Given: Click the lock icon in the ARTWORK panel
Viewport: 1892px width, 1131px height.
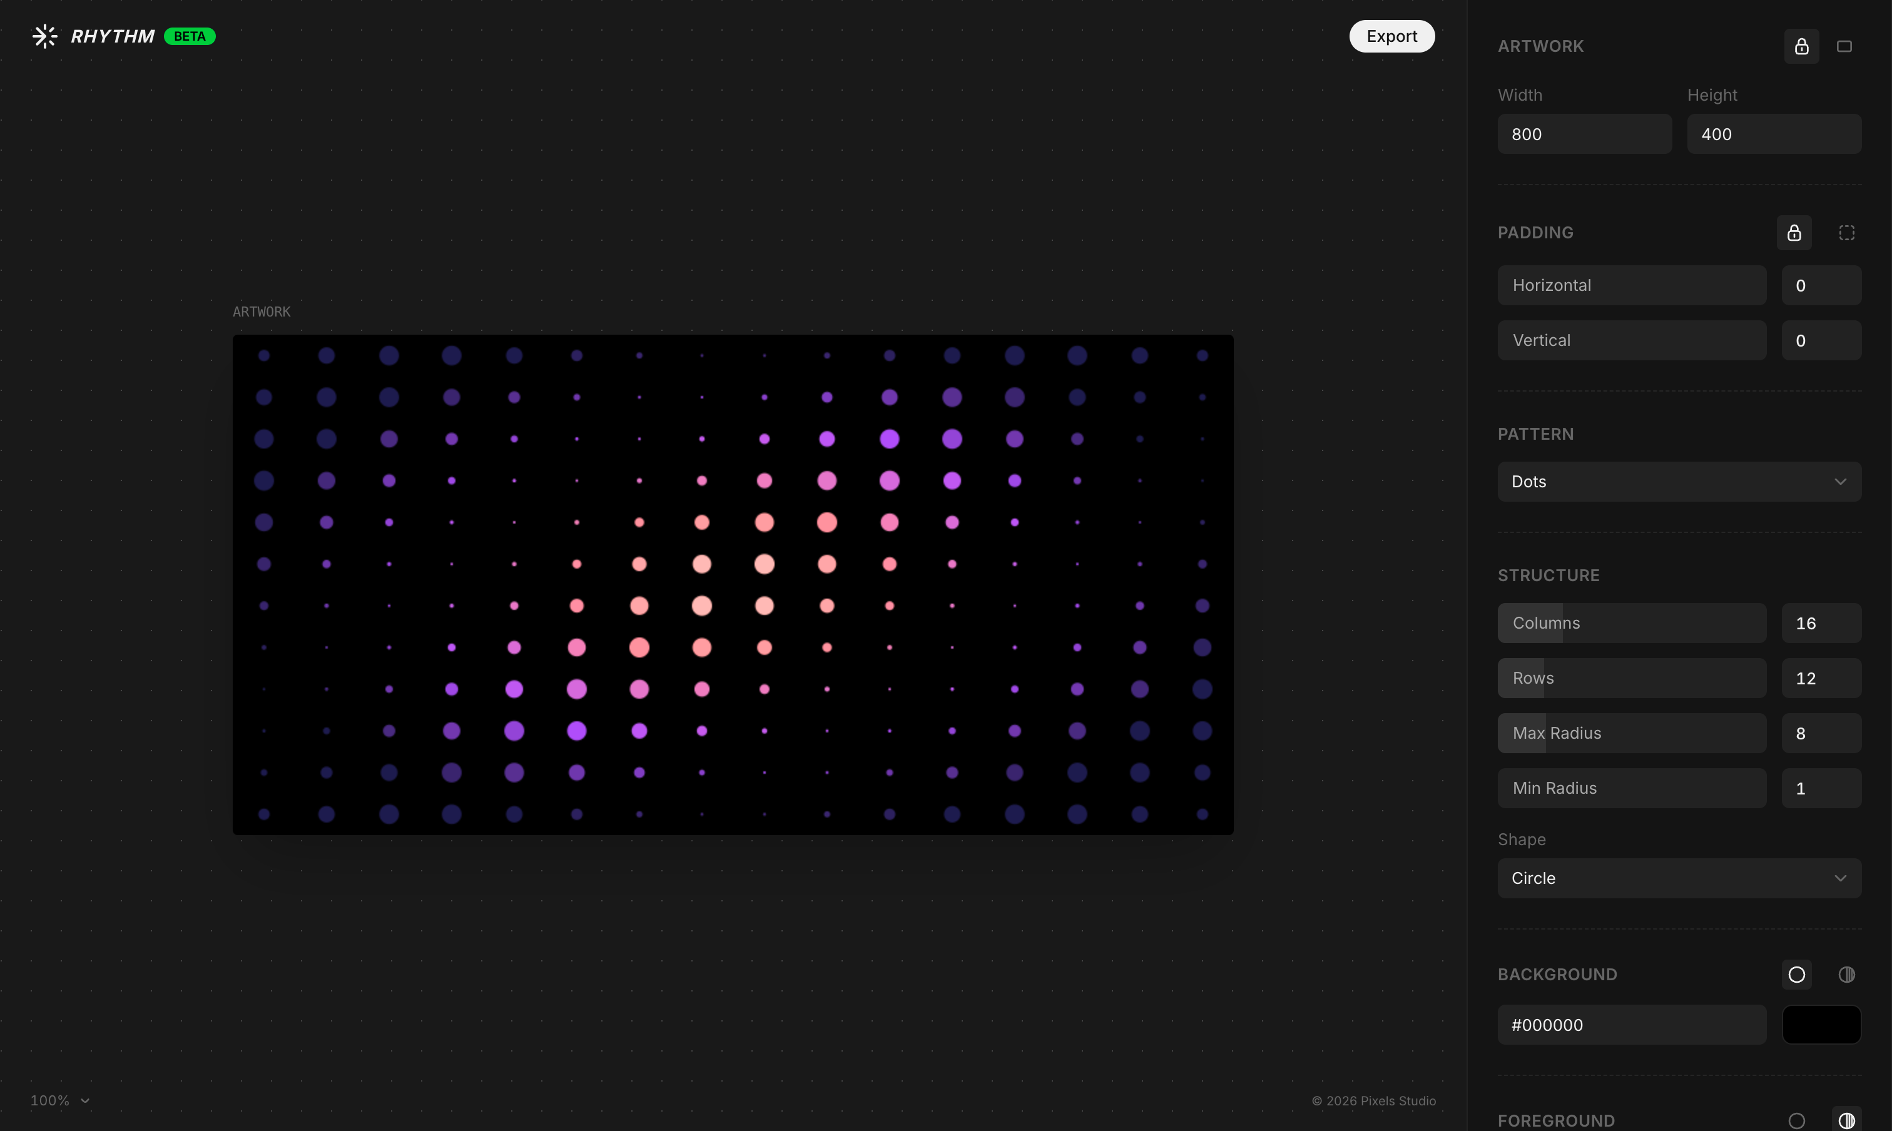Looking at the screenshot, I should pyautogui.click(x=1801, y=46).
